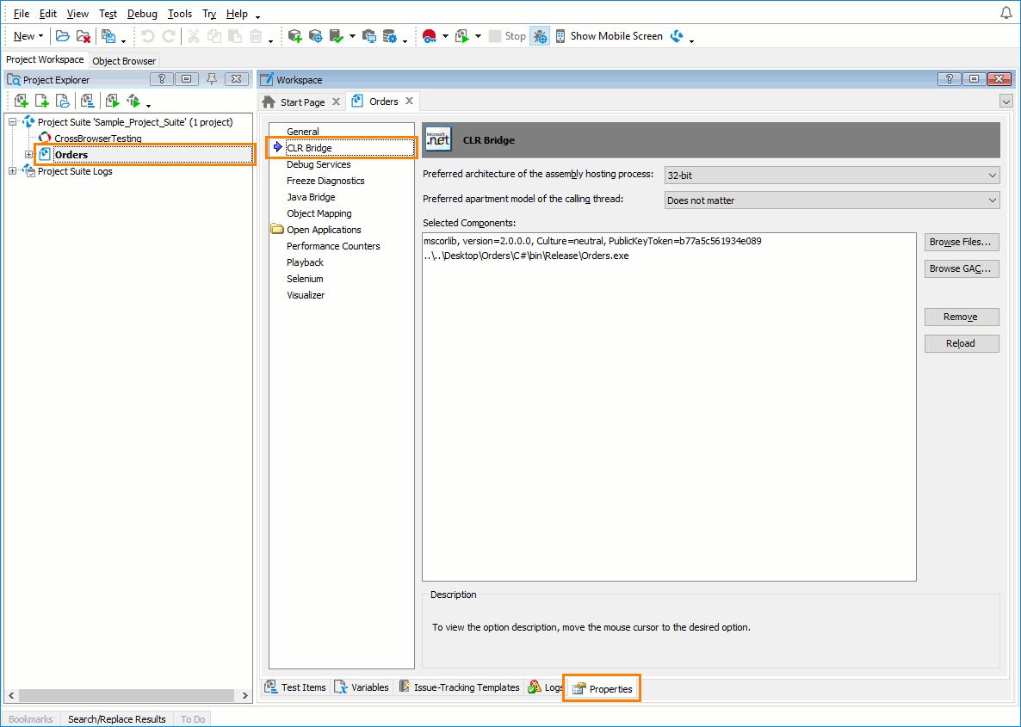Open the workspace tab list dropdown

tap(1006, 102)
